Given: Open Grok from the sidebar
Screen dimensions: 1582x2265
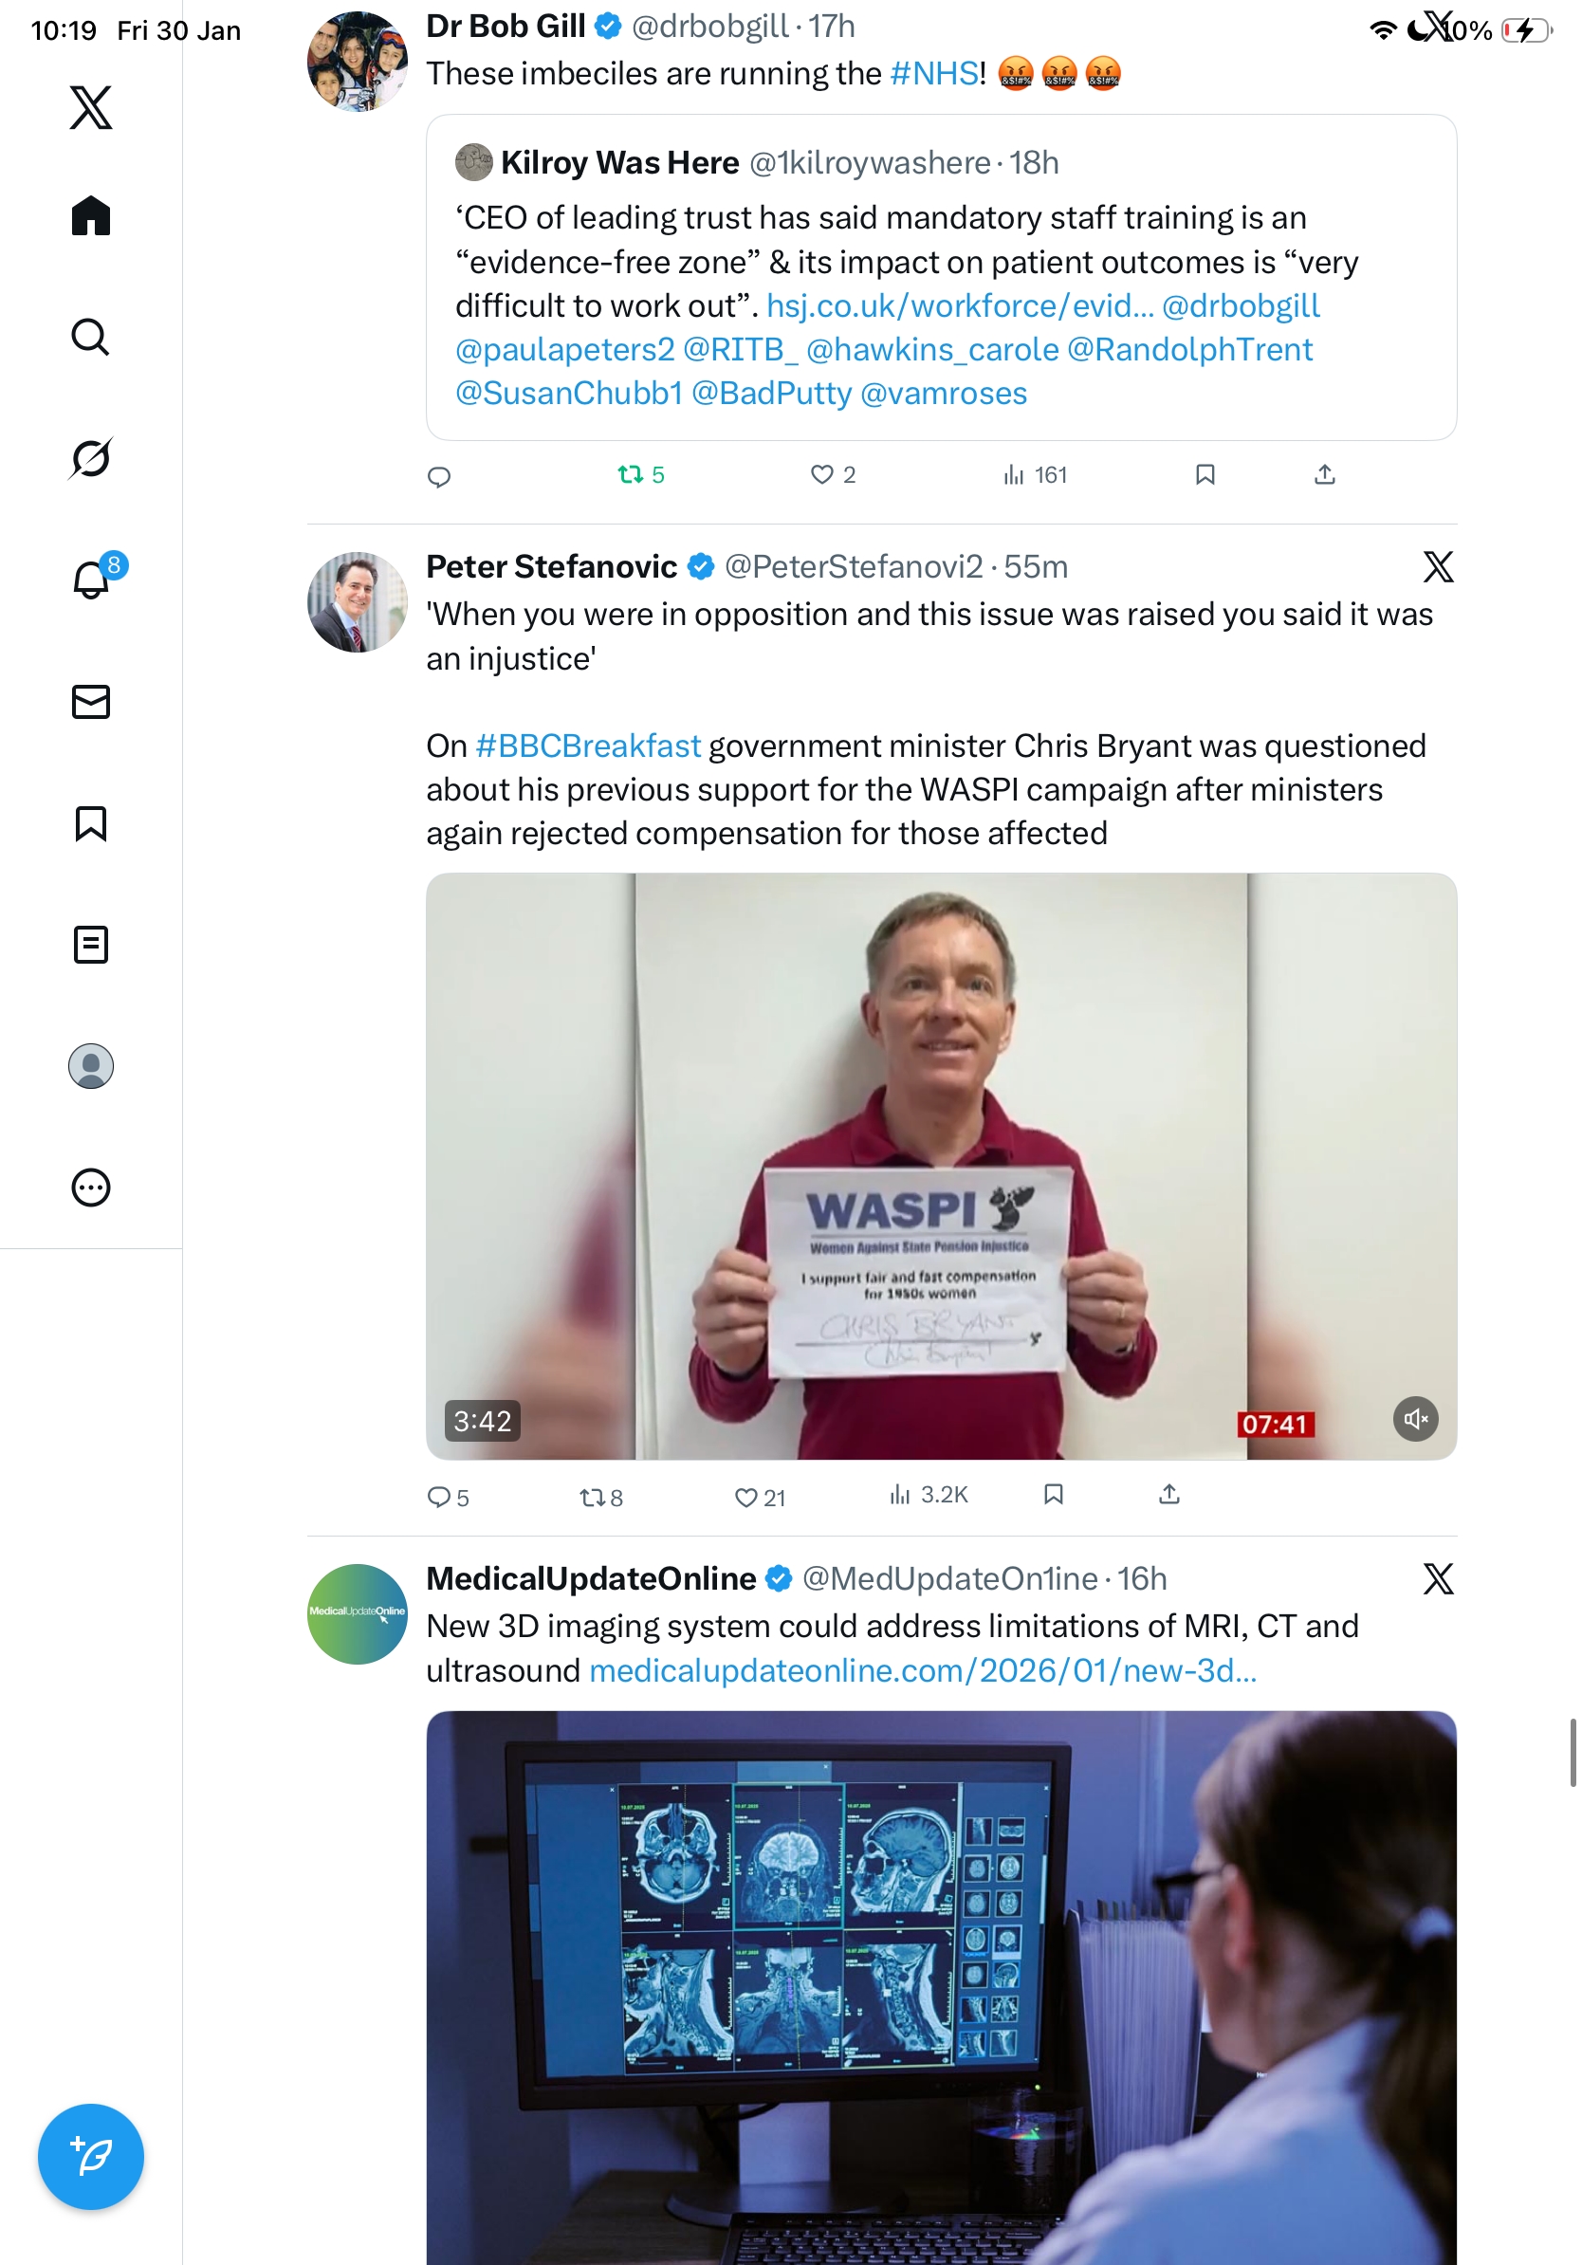Looking at the screenshot, I should pyautogui.click(x=91, y=458).
